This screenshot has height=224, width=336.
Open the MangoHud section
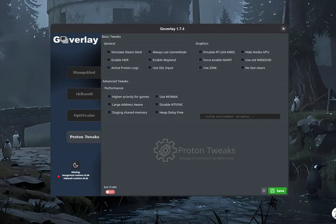84,72
